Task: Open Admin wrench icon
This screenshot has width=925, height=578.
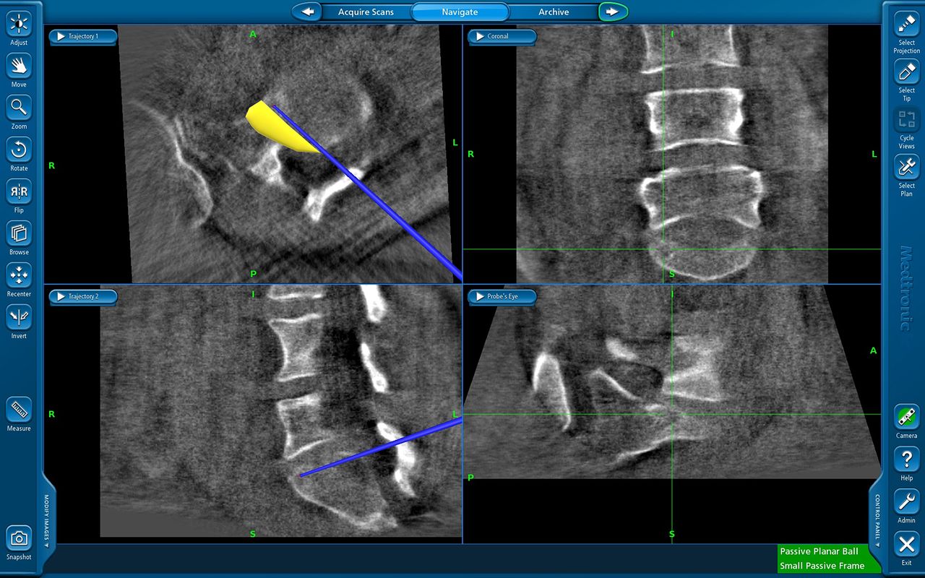Action: 906,501
